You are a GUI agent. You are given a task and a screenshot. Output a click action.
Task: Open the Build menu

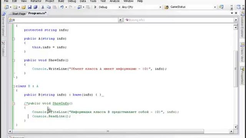(x=61, y=1)
